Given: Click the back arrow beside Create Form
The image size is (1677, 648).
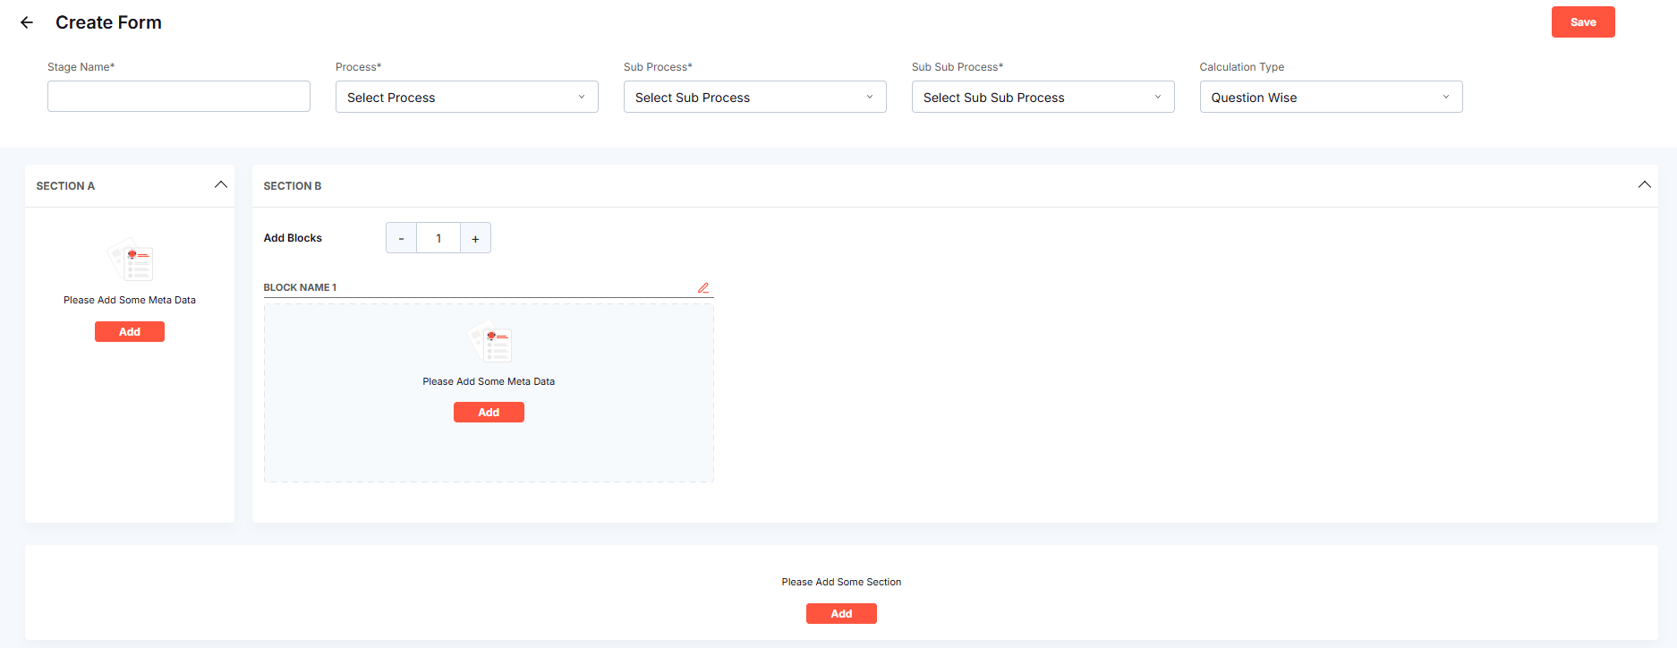Looking at the screenshot, I should [x=27, y=22].
